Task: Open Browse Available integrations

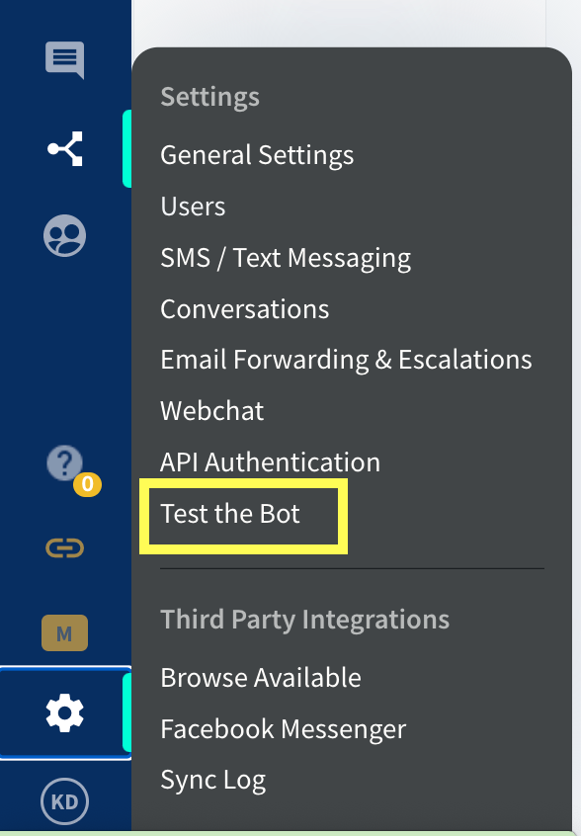Action: (261, 678)
